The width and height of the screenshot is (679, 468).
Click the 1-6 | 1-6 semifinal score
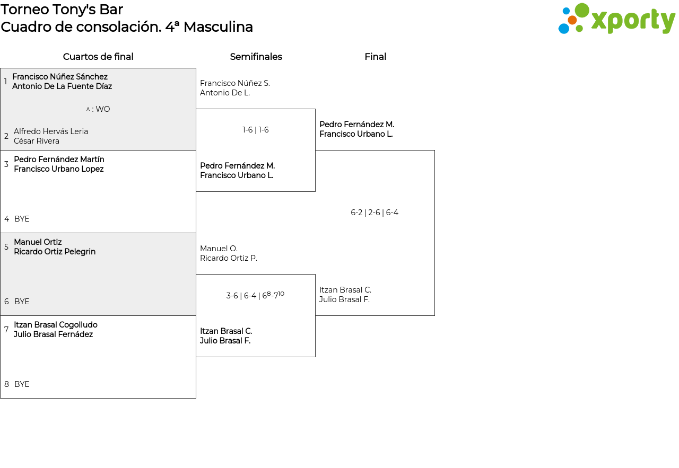coord(256,130)
